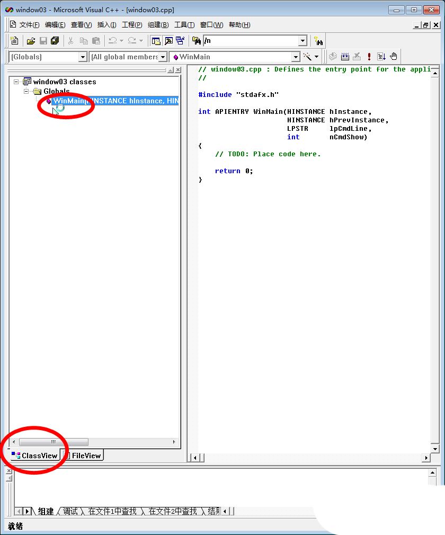The image size is (445, 535).
Task: Open the Globals dropdown list
Action: click(x=84, y=57)
